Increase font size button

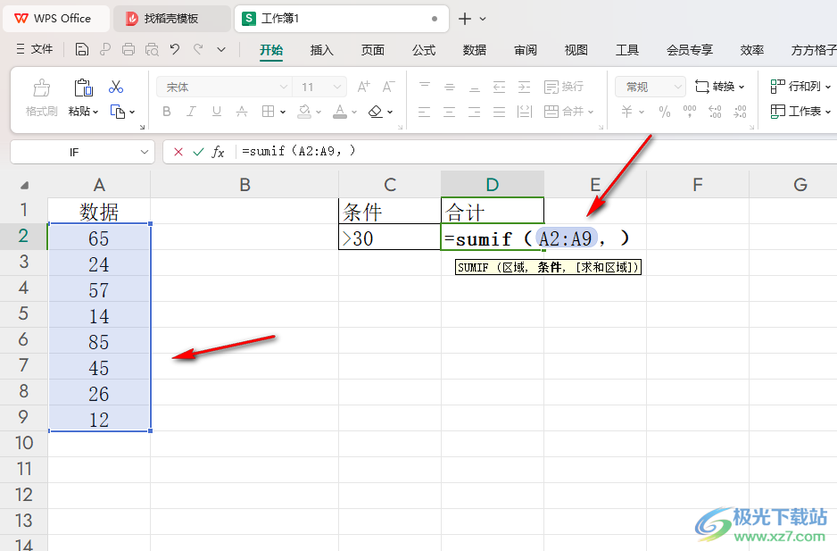(x=363, y=87)
